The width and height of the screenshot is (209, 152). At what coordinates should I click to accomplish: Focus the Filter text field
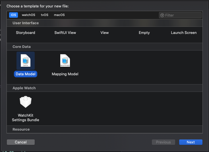pyautogui.click(x=180, y=15)
